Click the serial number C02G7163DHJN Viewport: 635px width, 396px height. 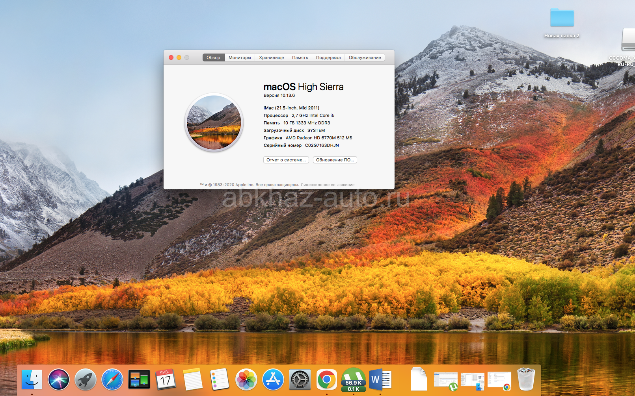tap(322, 145)
